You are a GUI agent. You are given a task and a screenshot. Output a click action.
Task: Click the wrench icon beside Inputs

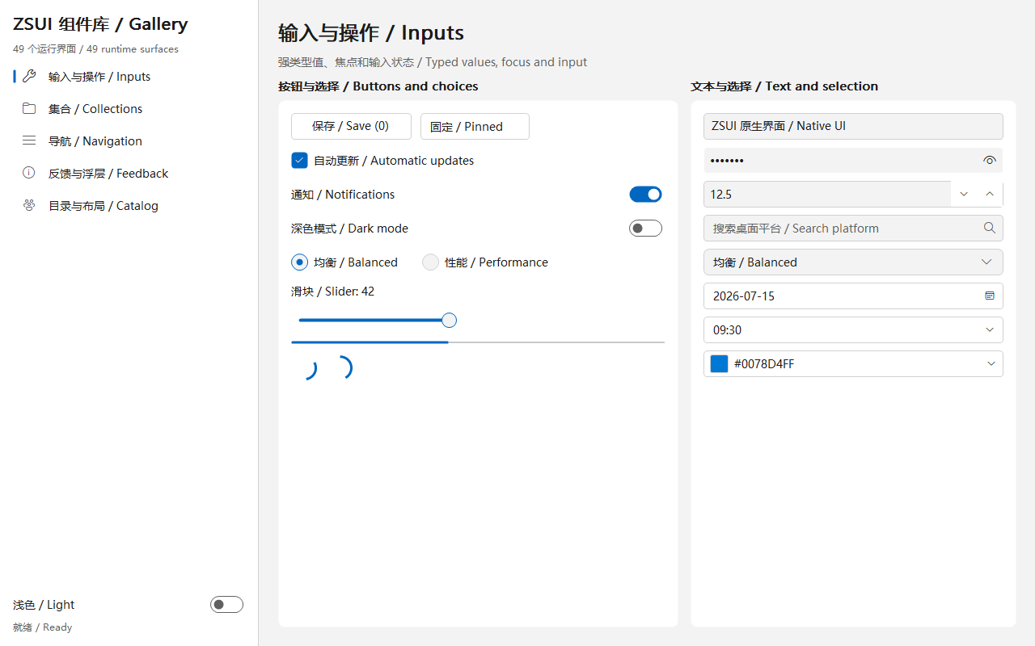click(29, 76)
